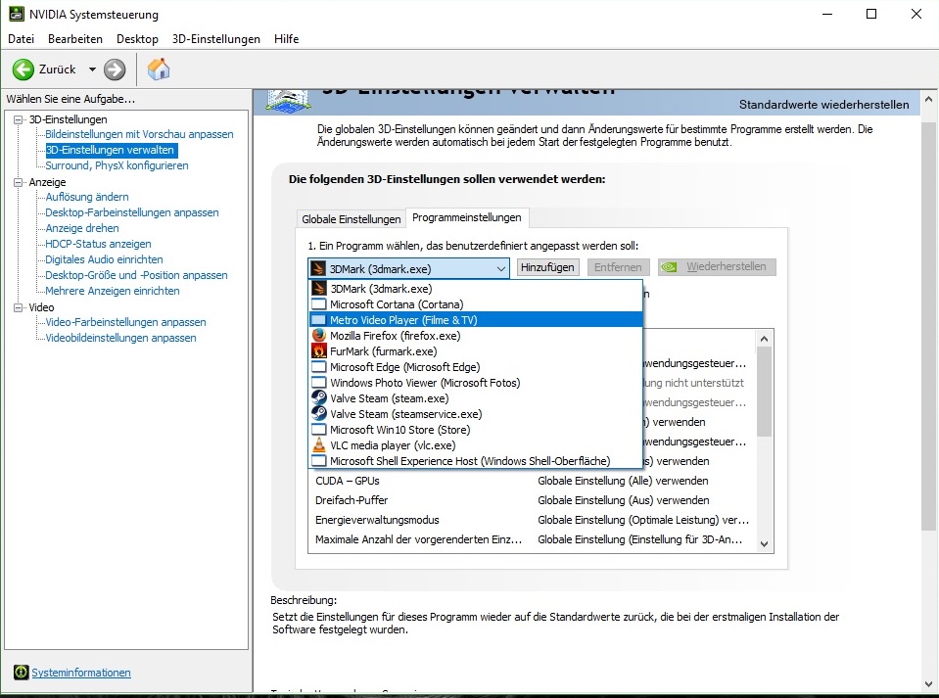
Task: Pick Mozilla Firefox (firefox.exe) entry
Action: (x=476, y=335)
